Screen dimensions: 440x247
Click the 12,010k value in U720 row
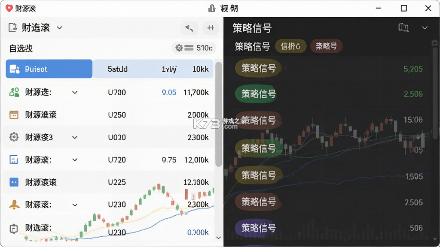[196, 160]
